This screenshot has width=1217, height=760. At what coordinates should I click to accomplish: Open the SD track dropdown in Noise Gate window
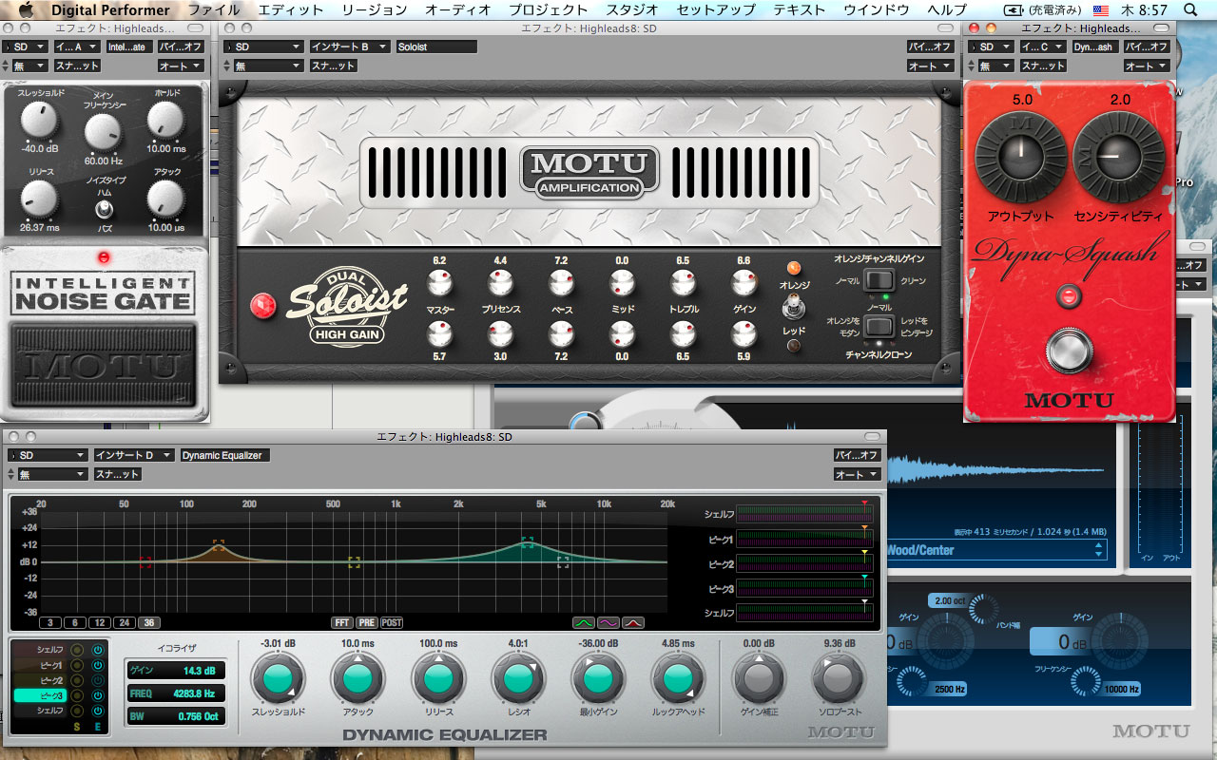tap(26, 47)
